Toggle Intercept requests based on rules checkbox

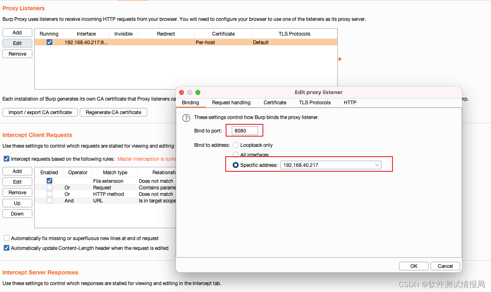tap(7, 159)
